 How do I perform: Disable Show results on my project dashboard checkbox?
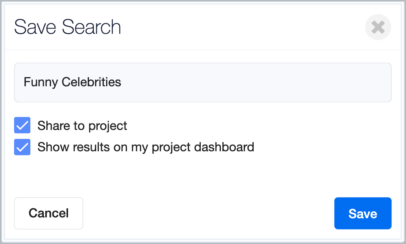(22, 147)
